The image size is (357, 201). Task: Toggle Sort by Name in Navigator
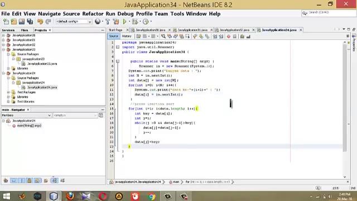(x=55, y=181)
